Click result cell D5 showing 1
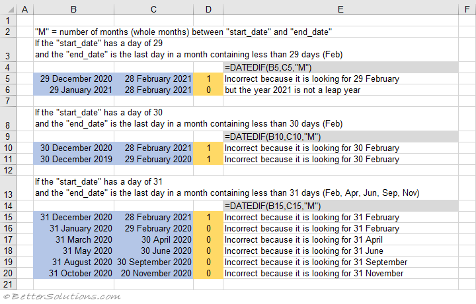The image size is (476, 304). (x=208, y=78)
